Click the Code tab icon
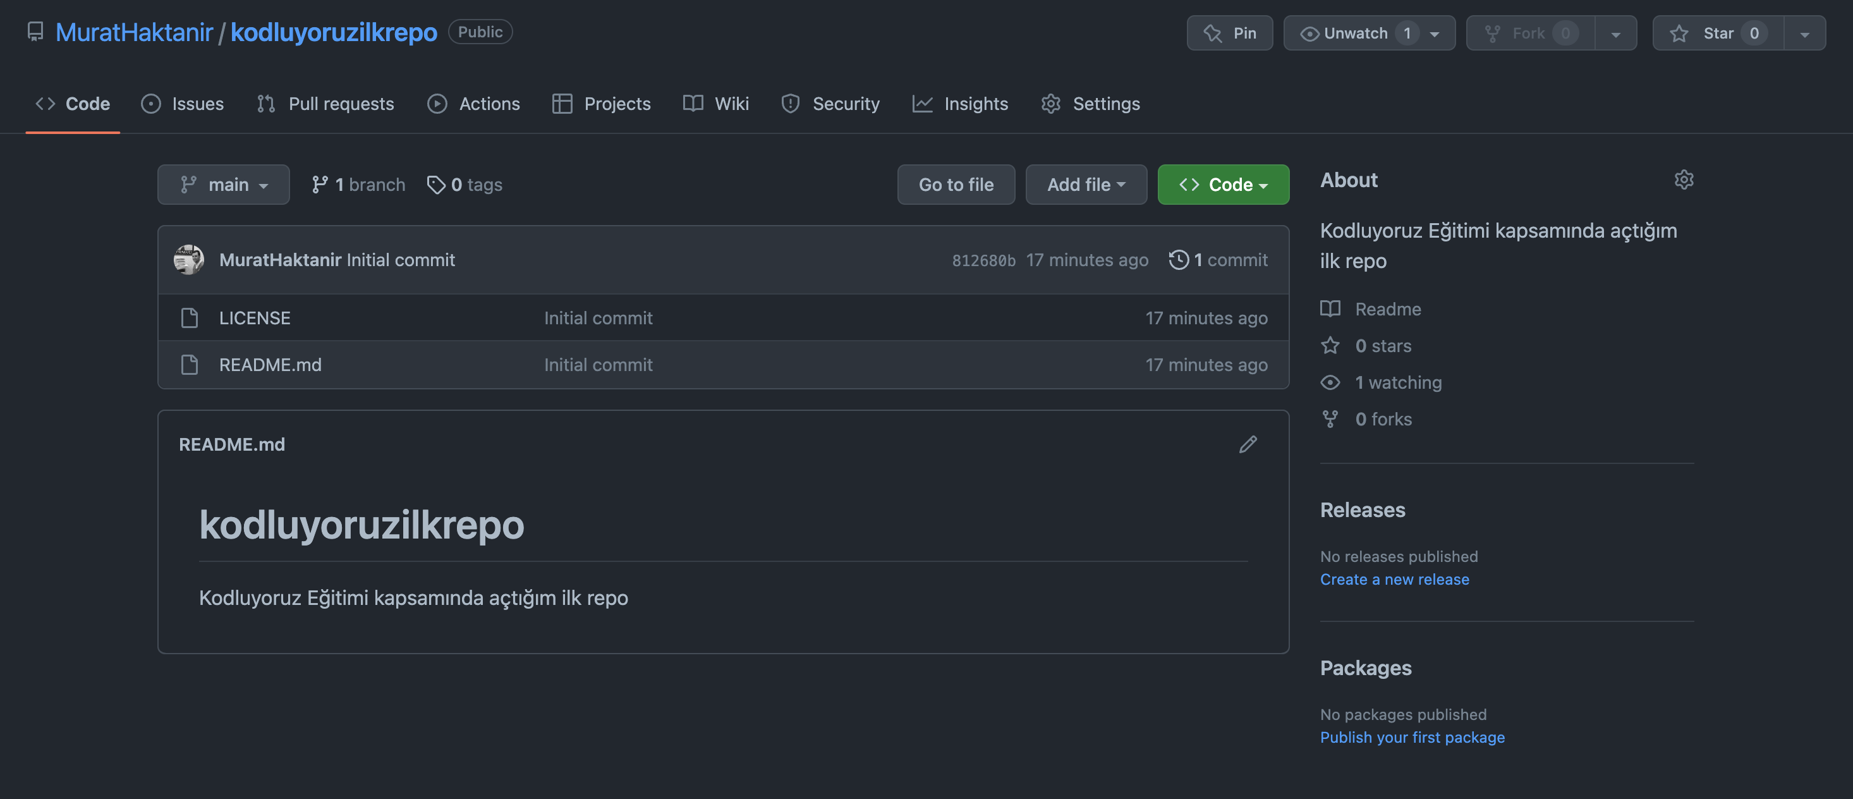1853x799 pixels. point(44,104)
